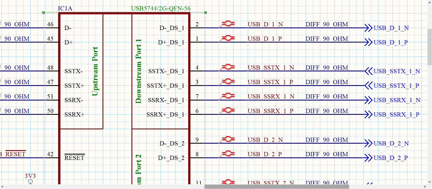Click the blue USB_D_2_P port
Image resolution: width=432 pixels, height=189 pixels.
click(386, 158)
